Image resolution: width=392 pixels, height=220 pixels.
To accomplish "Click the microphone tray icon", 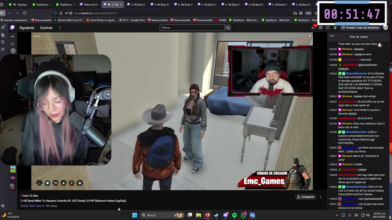I will tap(349, 215).
